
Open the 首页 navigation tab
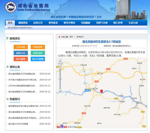click(x=10, y=23)
